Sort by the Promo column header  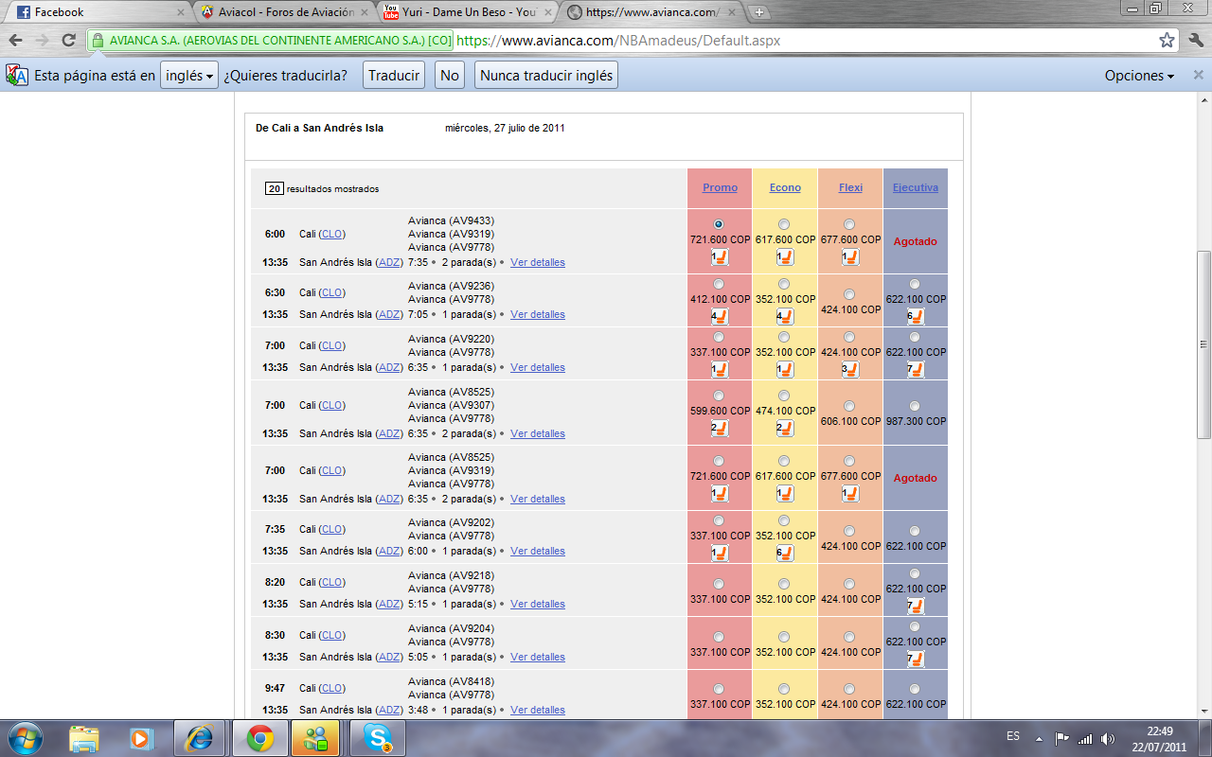point(720,187)
